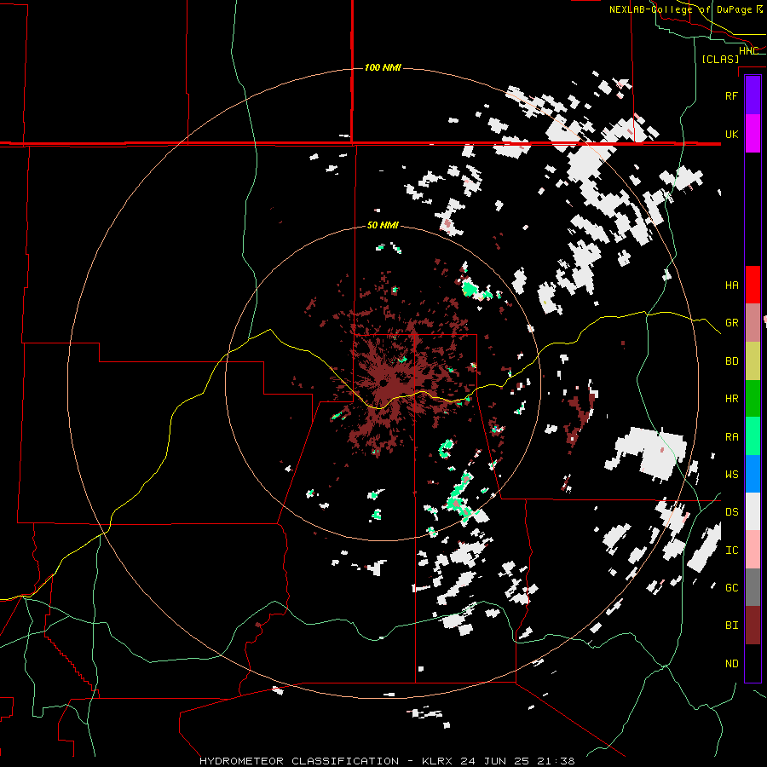Click the IC legend label
The height and width of the screenshot is (767, 767).
[x=731, y=551]
